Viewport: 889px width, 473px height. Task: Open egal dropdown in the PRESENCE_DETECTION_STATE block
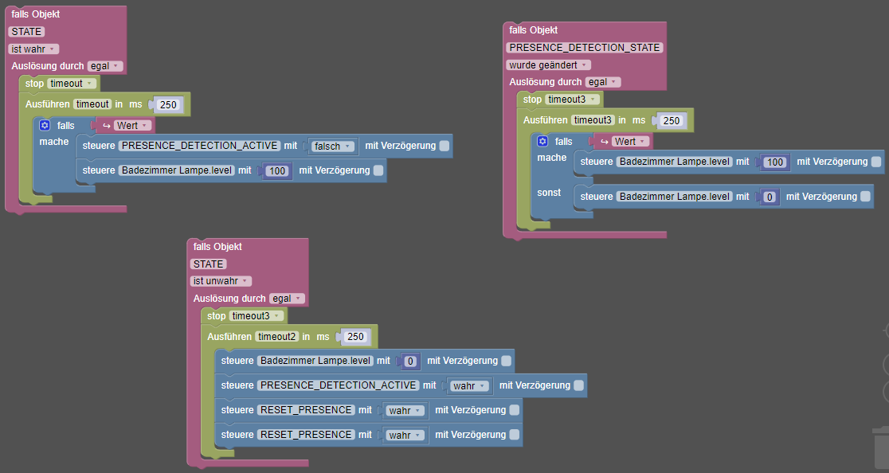pyautogui.click(x=603, y=82)
